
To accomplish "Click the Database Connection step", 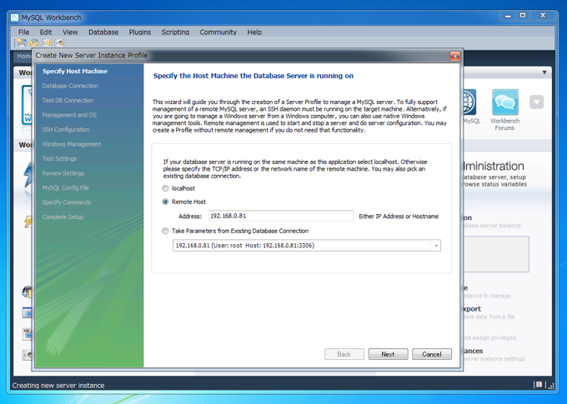I will (70, 86).
